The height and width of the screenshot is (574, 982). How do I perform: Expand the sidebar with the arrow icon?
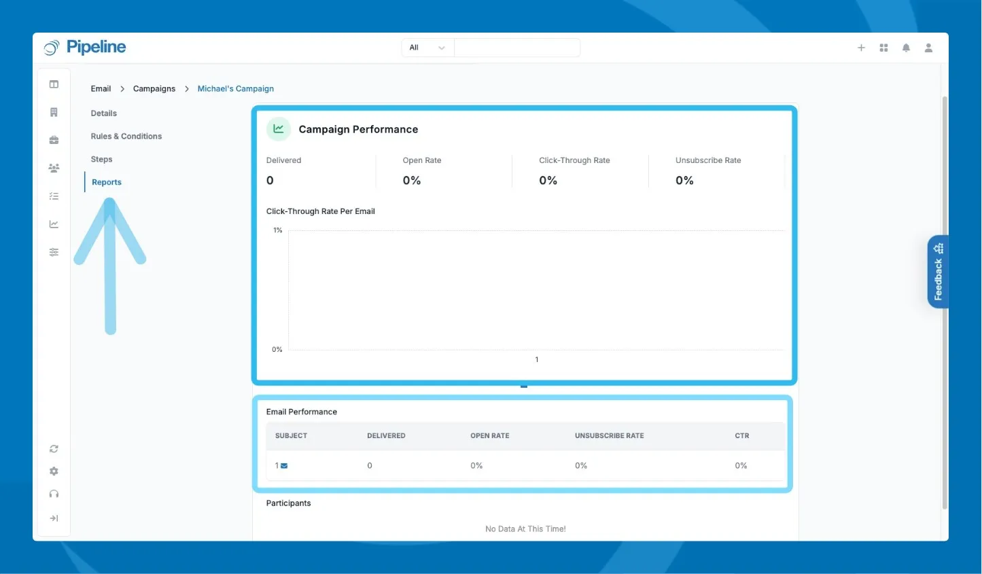pos(54,518)
